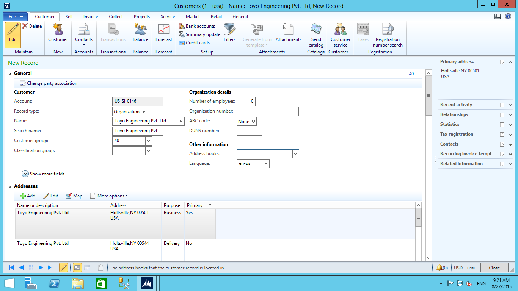518x291 pixels.
Task: Open the Customer group dropdown
Action: [x=149, y=141]
